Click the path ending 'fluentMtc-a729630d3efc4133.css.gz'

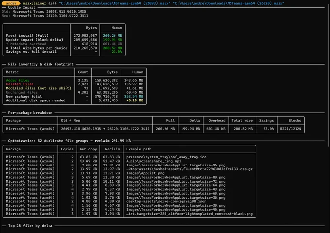pos(189,169)
